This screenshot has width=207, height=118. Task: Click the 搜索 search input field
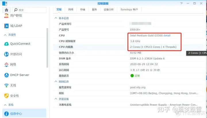click(29, 10)
